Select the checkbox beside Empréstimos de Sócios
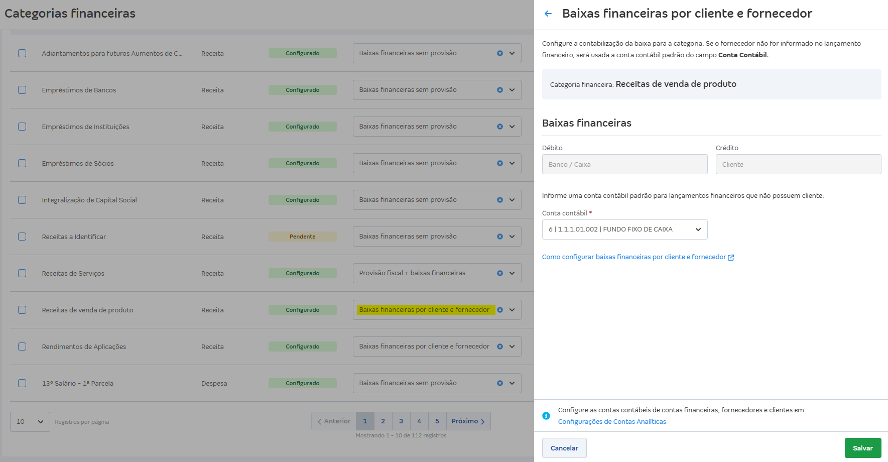Screen dimensions: 888x462 pyautogui.click(x=22, y=163)
